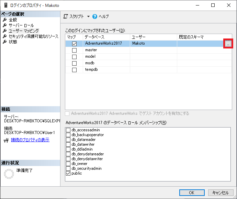The image size is (237, 199).
Task: Open セキュリティ保護可能なリソース page
Action: [33, 36]
